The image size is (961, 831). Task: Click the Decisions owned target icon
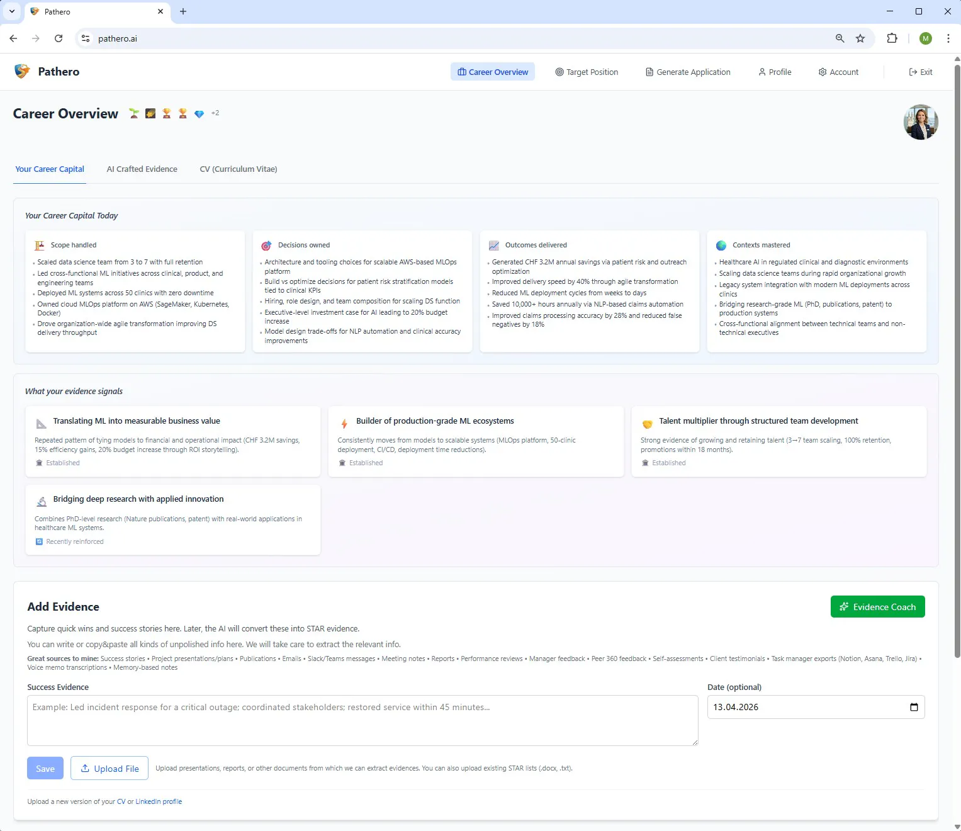(266, 246)
